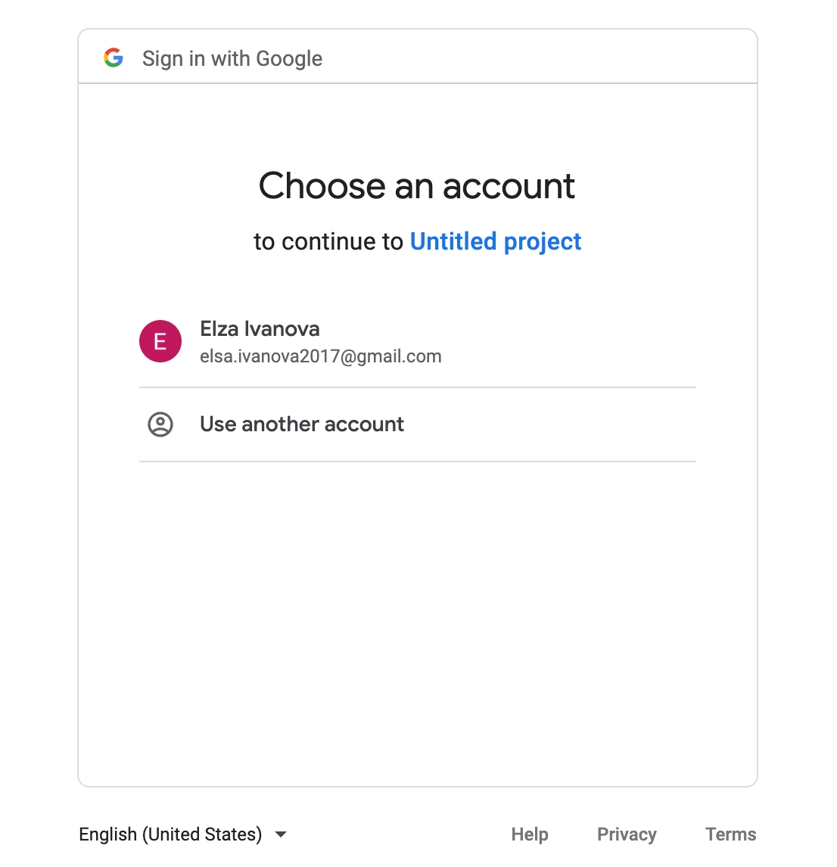The image size is (837, 867).
Task: Select the English (United States) language selector
Action: [170, 834]
